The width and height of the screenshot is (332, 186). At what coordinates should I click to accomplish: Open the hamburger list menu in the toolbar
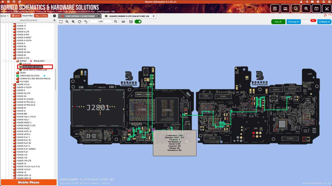click(123, 22)
